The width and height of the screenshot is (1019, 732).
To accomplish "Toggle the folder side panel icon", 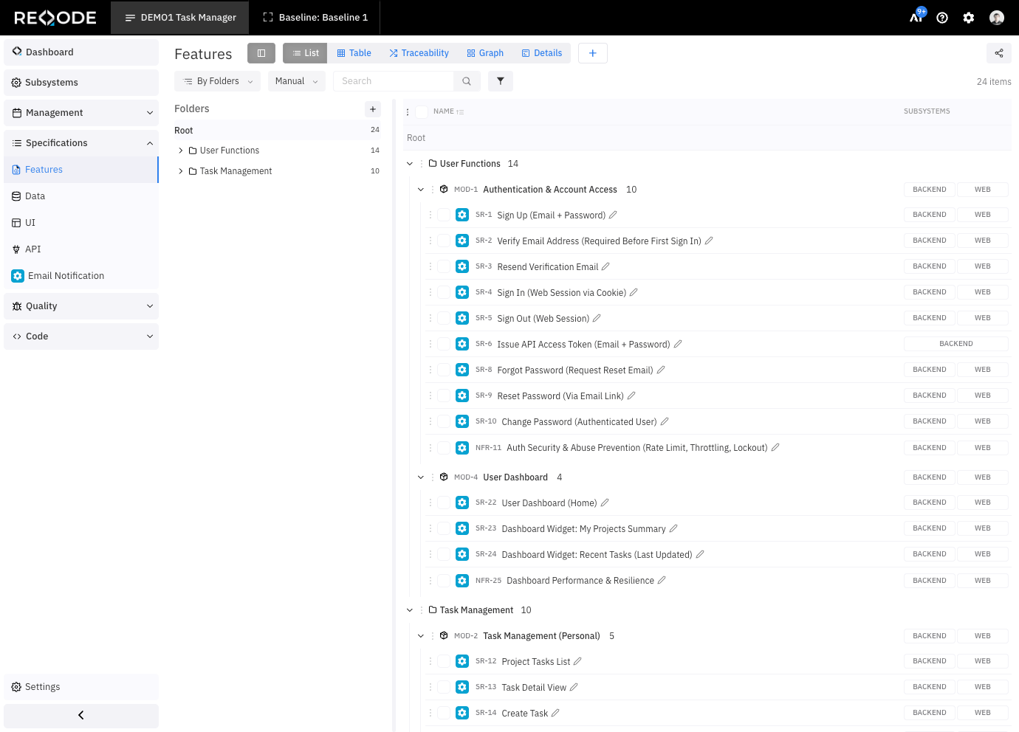I will point(261,53).
